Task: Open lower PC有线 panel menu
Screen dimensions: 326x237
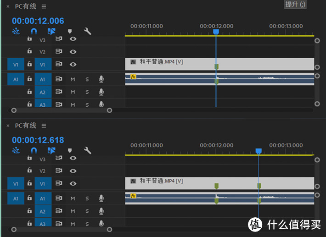Action: pyautogui.click(x=44, y=126)
